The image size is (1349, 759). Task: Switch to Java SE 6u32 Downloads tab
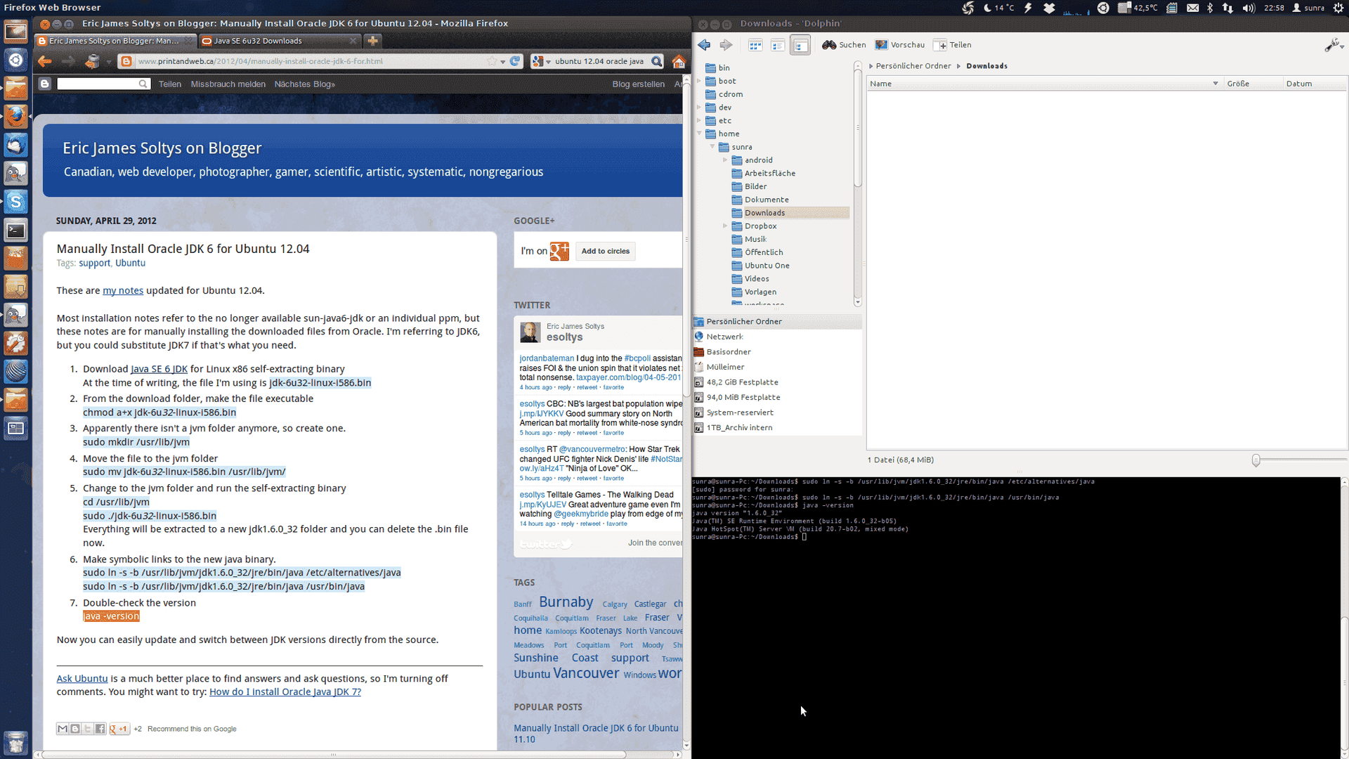coord(257,41)
